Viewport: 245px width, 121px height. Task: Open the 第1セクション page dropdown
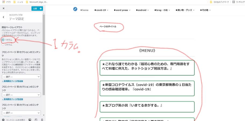pyautogui.click(x=21, y=77)
